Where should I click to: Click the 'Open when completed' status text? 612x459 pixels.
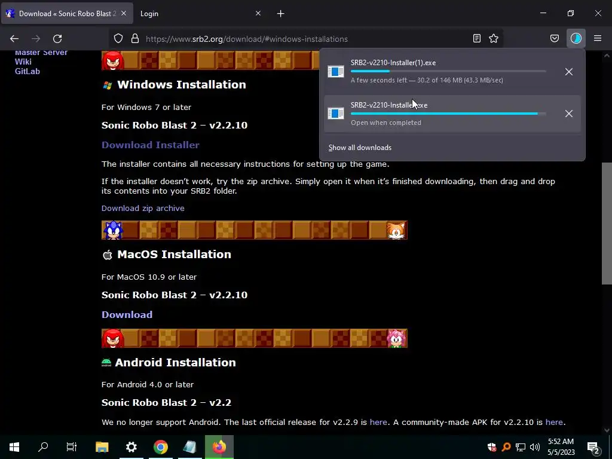[x=386, y=123]
